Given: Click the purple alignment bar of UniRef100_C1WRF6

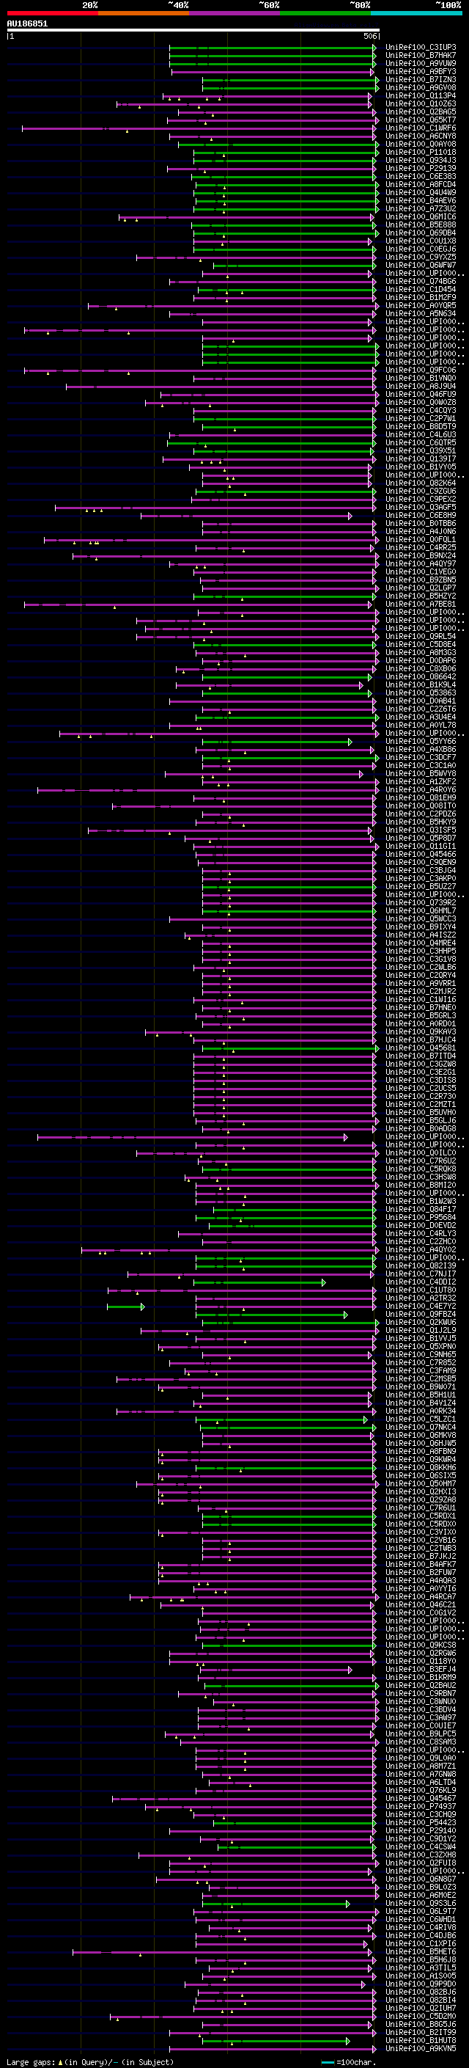Looking at the screenshot, I should [x=199, y=128].
